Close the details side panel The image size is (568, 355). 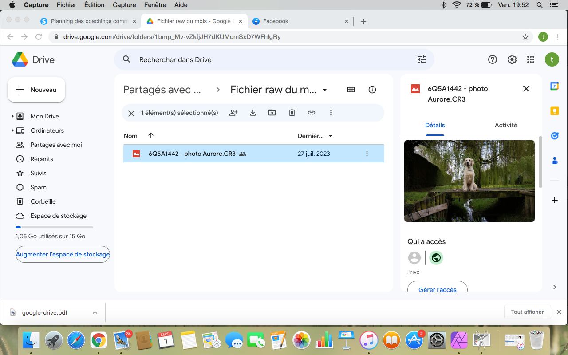pos(526,89)
